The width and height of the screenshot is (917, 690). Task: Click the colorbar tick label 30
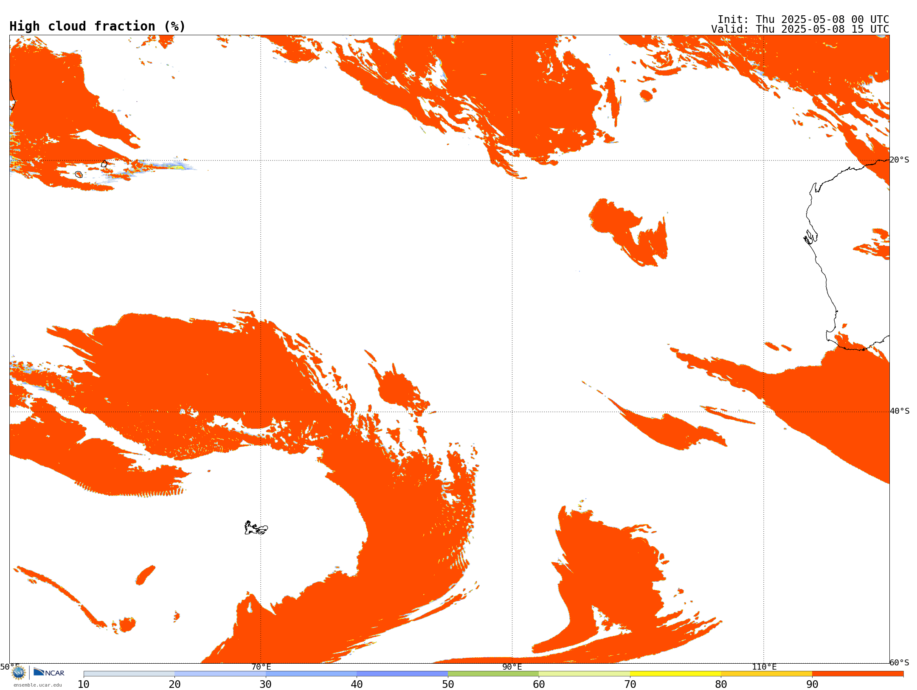[266, 684]
